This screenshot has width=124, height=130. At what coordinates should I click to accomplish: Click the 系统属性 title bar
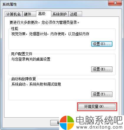55,4
